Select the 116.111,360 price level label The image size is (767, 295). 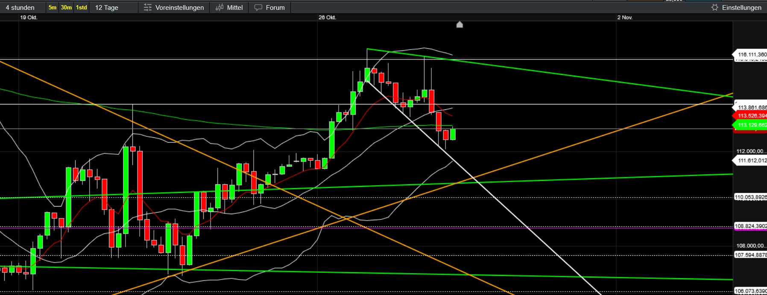[x=751, y=55]
